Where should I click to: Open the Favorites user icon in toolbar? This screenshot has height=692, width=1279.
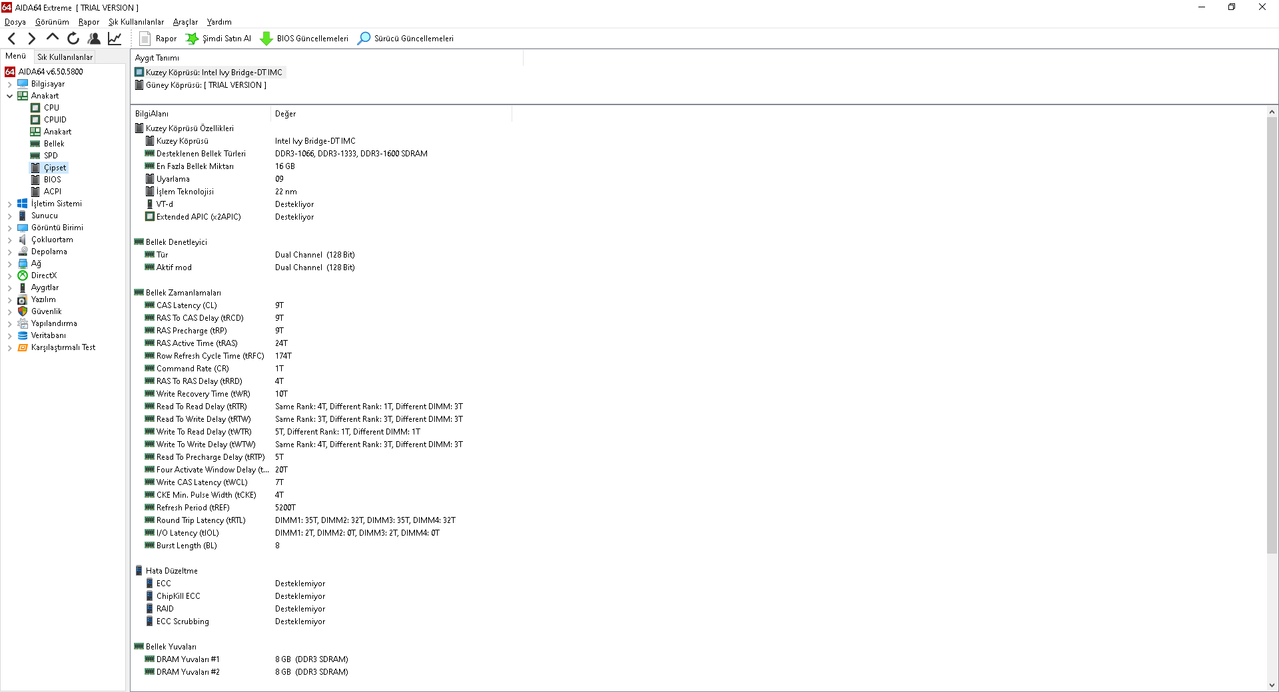click(94, 39)
